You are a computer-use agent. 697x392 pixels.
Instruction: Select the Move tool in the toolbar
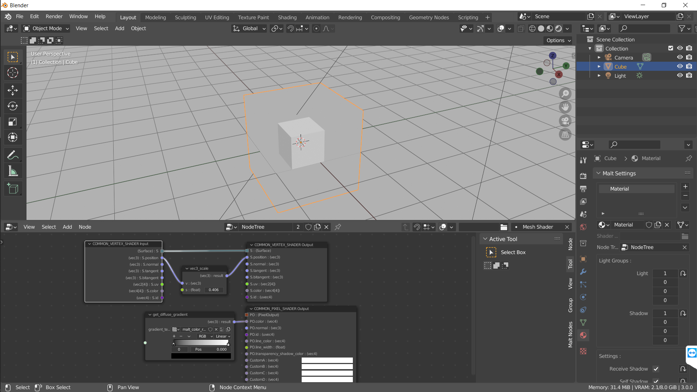click(x=13, y=90)
